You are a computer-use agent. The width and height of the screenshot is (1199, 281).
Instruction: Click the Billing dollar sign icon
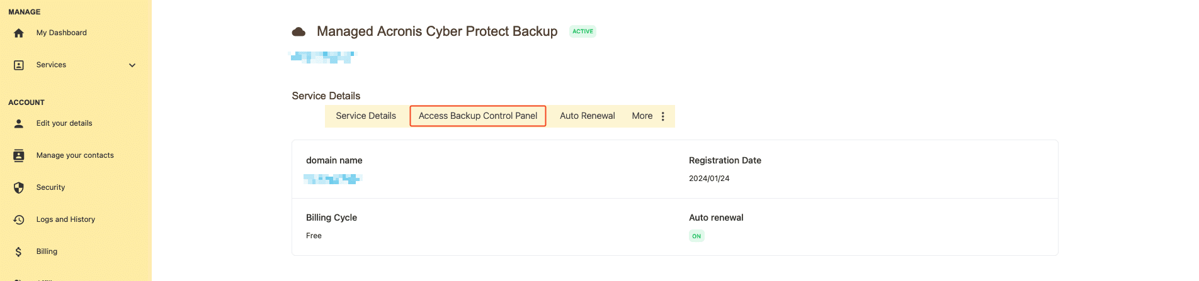(19, 251)
